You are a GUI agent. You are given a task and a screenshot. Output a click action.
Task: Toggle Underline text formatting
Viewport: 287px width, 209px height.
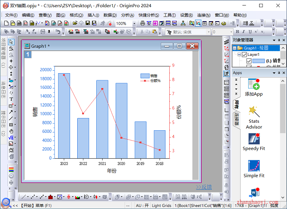pos(250,32)
